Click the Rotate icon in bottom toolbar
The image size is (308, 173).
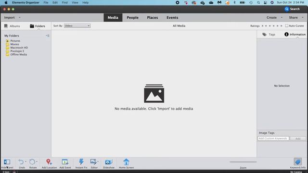[32, 162]
